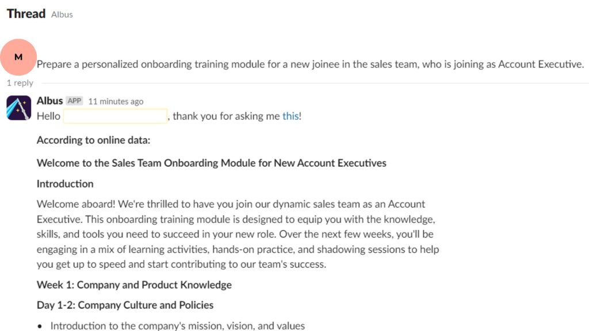
Task: Click the "thank you for asking me" text
Action: pyautogui.click(x=226, y=116)
